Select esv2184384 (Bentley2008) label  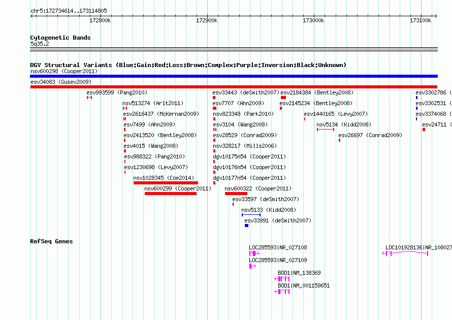(317, 92)
